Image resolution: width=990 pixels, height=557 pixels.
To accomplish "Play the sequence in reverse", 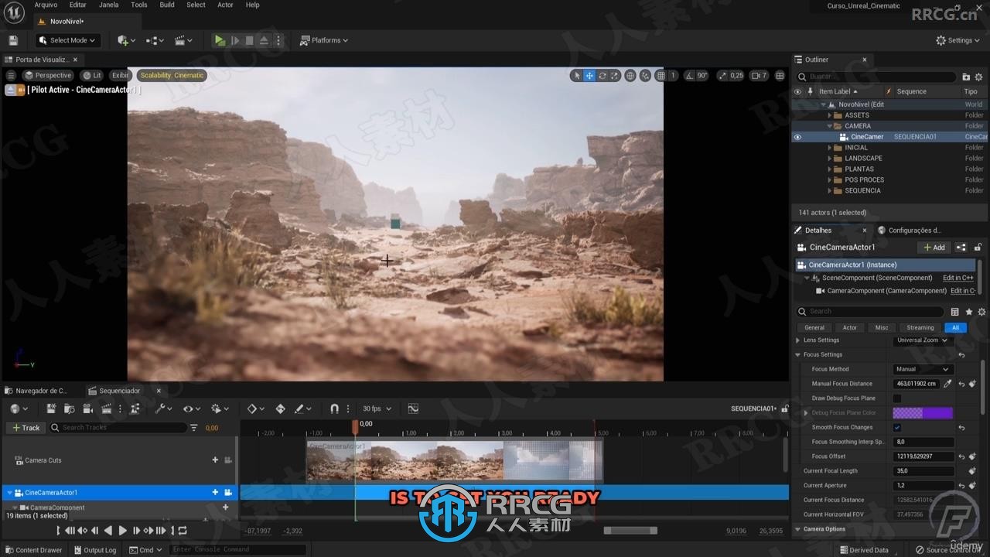I will [x=108, y=531].
